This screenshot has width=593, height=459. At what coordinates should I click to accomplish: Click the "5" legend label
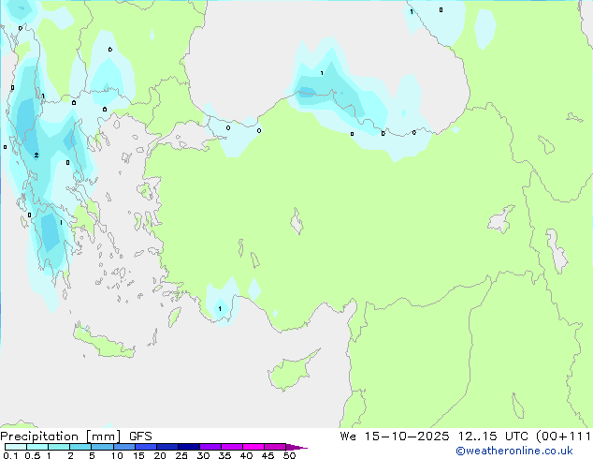92,455
